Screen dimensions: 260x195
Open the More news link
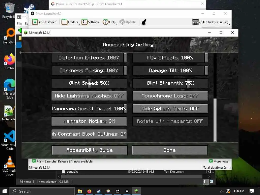tap(219, 161)
